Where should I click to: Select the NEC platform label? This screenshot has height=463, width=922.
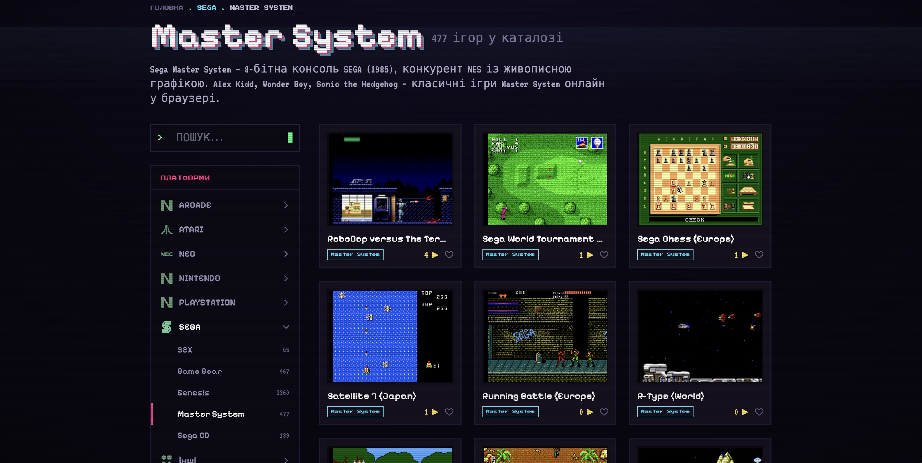(x=187, y=254)
